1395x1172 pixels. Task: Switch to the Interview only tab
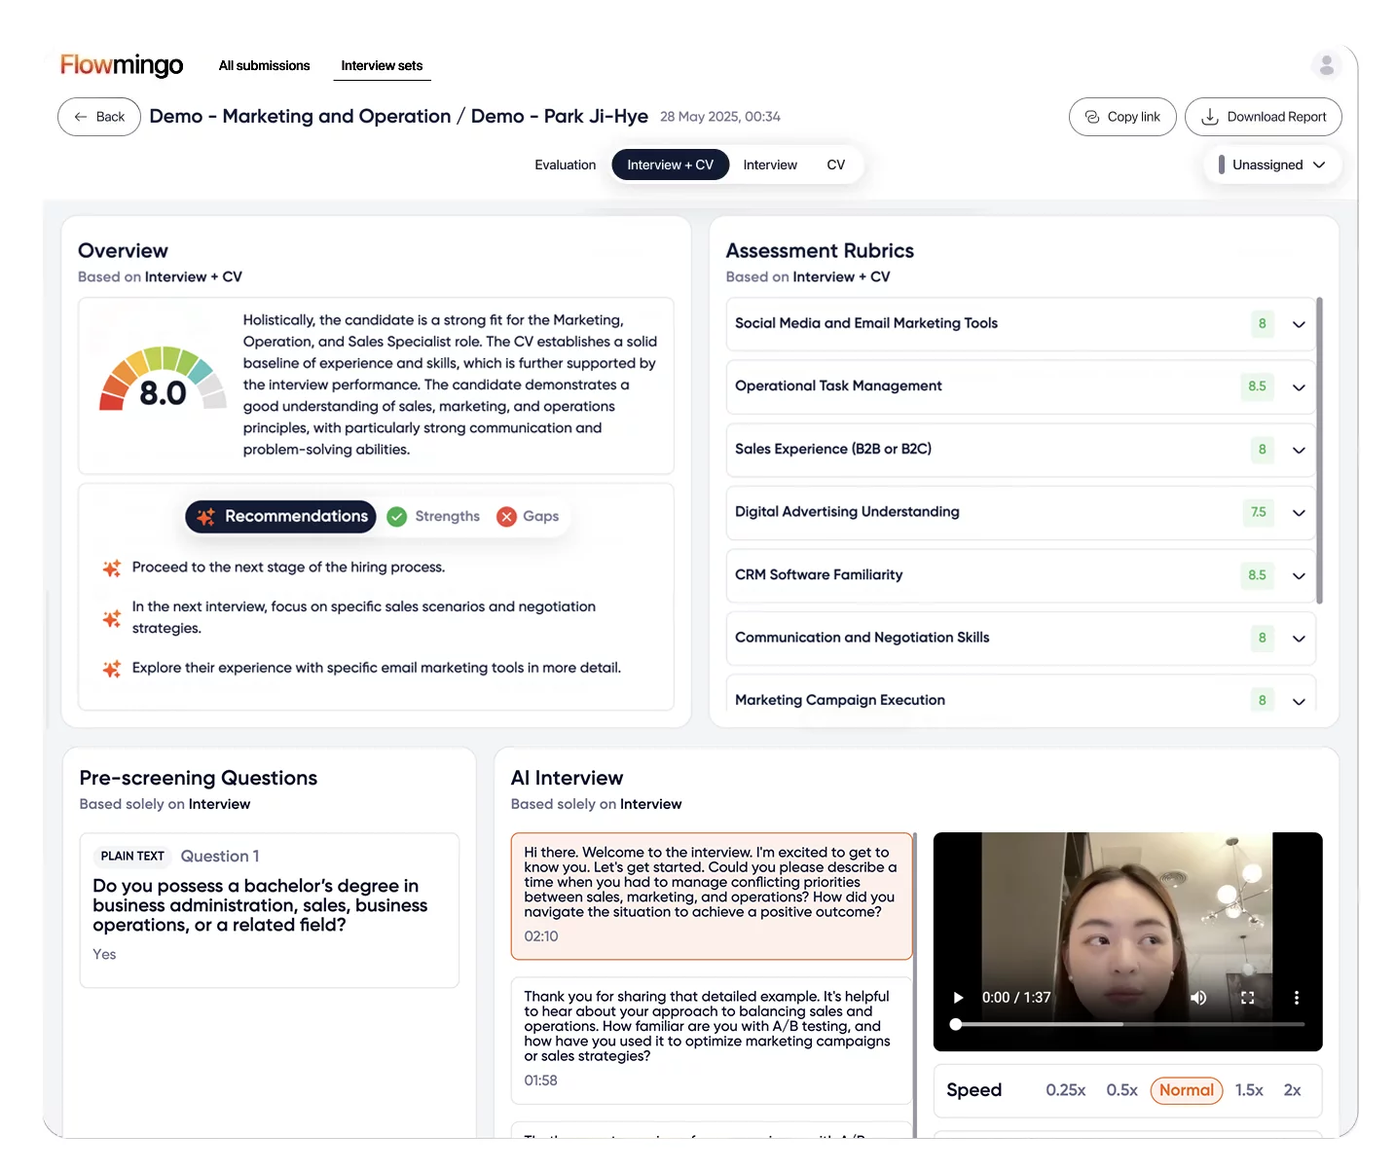pyautogui.click(x=770, y=165)
